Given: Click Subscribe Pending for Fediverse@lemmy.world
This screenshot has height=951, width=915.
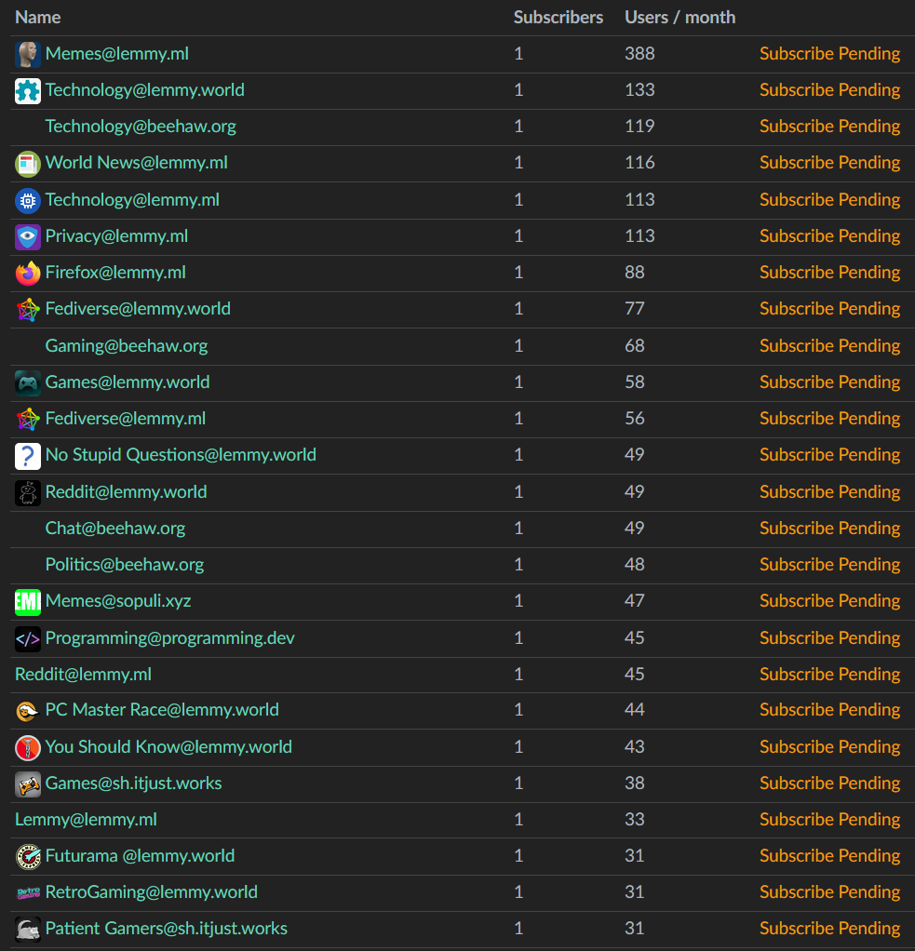Looking at the screenshot, I should (x=829, y=309).
